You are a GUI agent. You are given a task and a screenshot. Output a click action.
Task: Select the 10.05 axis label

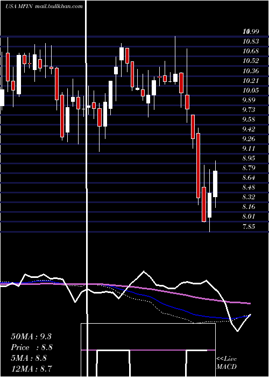[x=251, y=90]
